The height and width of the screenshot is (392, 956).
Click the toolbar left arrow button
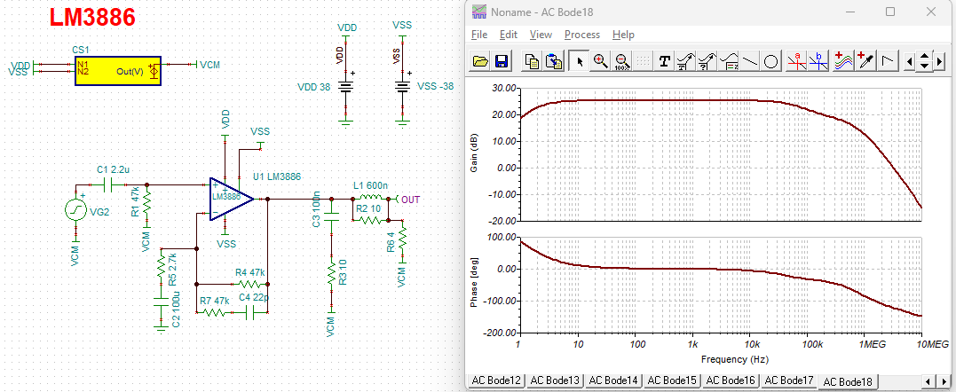(x=910, y=61)
